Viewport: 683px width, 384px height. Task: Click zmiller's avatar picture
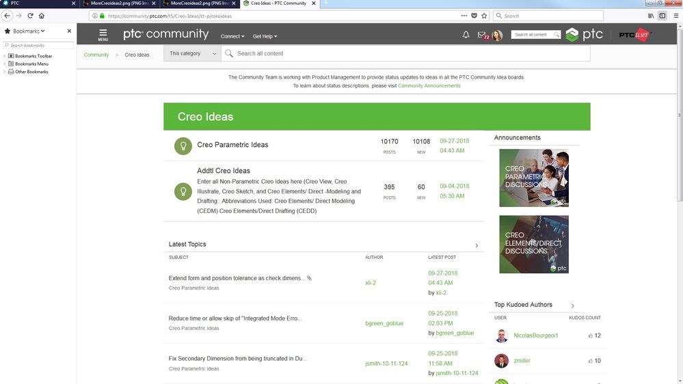tap(501, 361)
